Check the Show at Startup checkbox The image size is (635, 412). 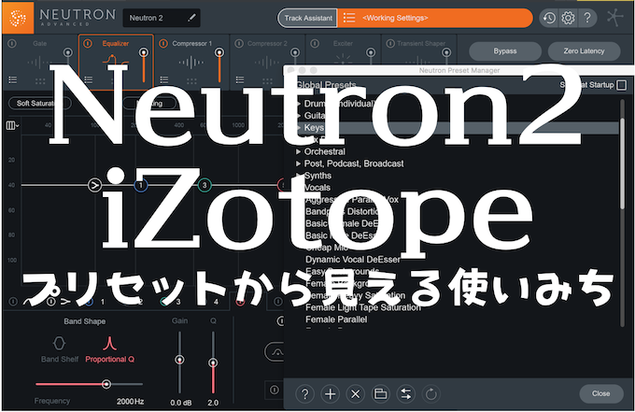click(x=621, y=85)
